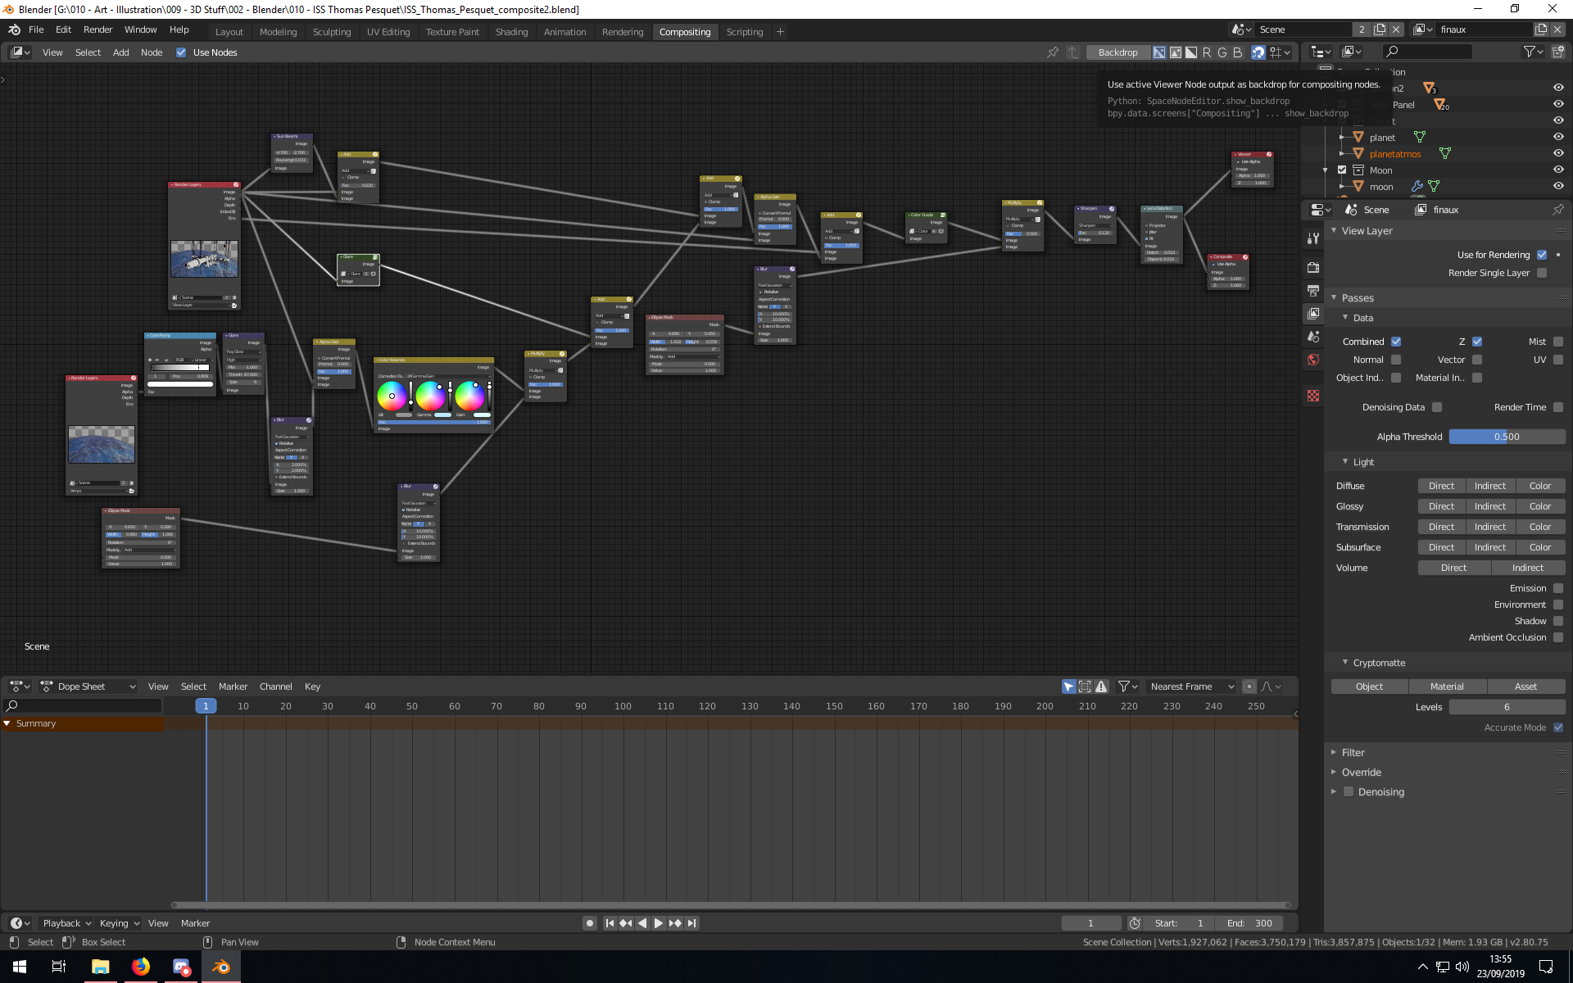Uncheck the Use Nodes checkbox
This screenshot has width=1573, height=983.
coord(181,52)
